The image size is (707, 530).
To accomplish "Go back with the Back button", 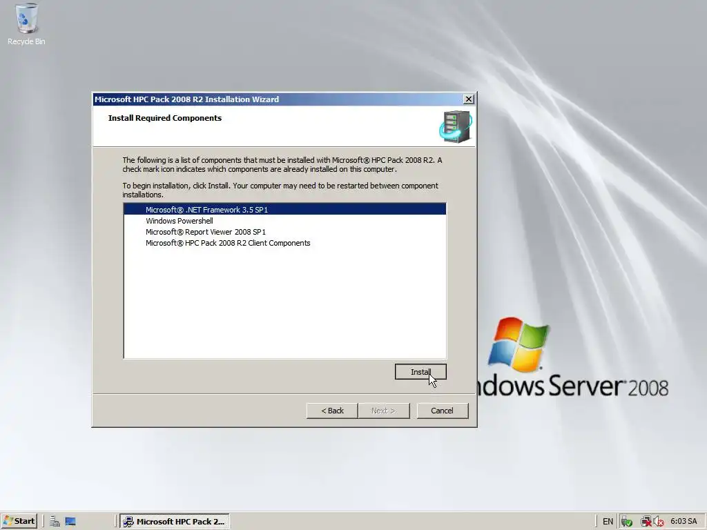I will [x=332, y=411].
